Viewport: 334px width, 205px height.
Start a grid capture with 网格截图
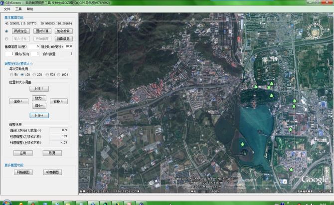tap(23, 172)
